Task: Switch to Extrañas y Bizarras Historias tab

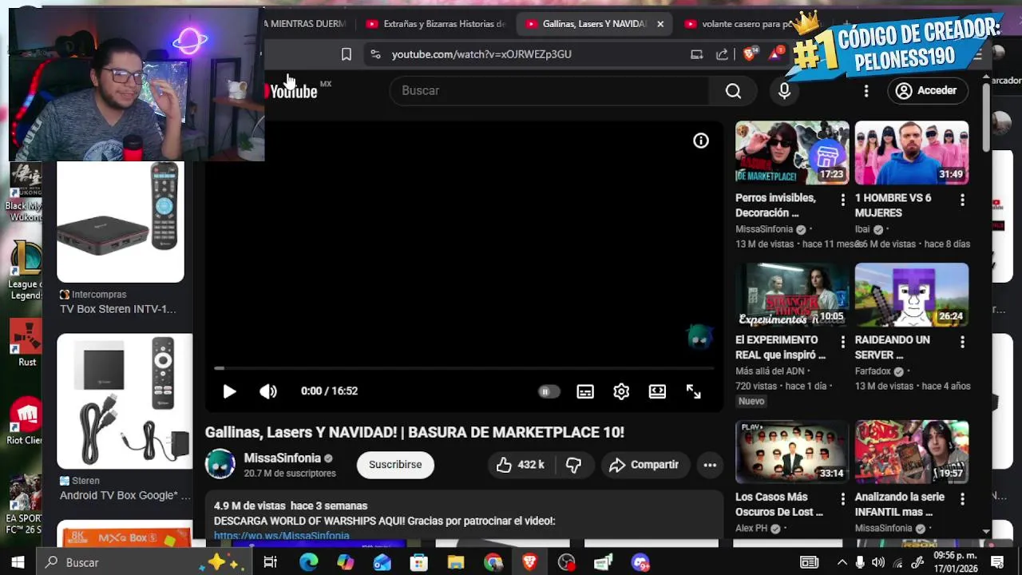Action: 436,24
